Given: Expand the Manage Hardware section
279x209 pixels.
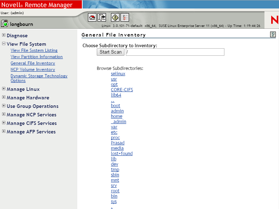Looking at the screenshot, I should point(4,97).
